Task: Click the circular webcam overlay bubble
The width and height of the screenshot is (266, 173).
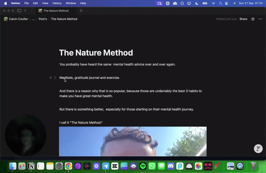Action: (x=25, y=135)
